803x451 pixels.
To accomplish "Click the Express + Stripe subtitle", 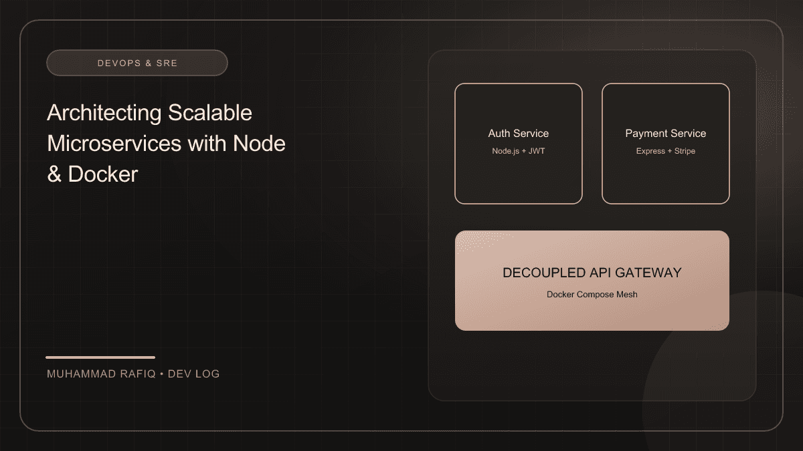I will 666,151.
